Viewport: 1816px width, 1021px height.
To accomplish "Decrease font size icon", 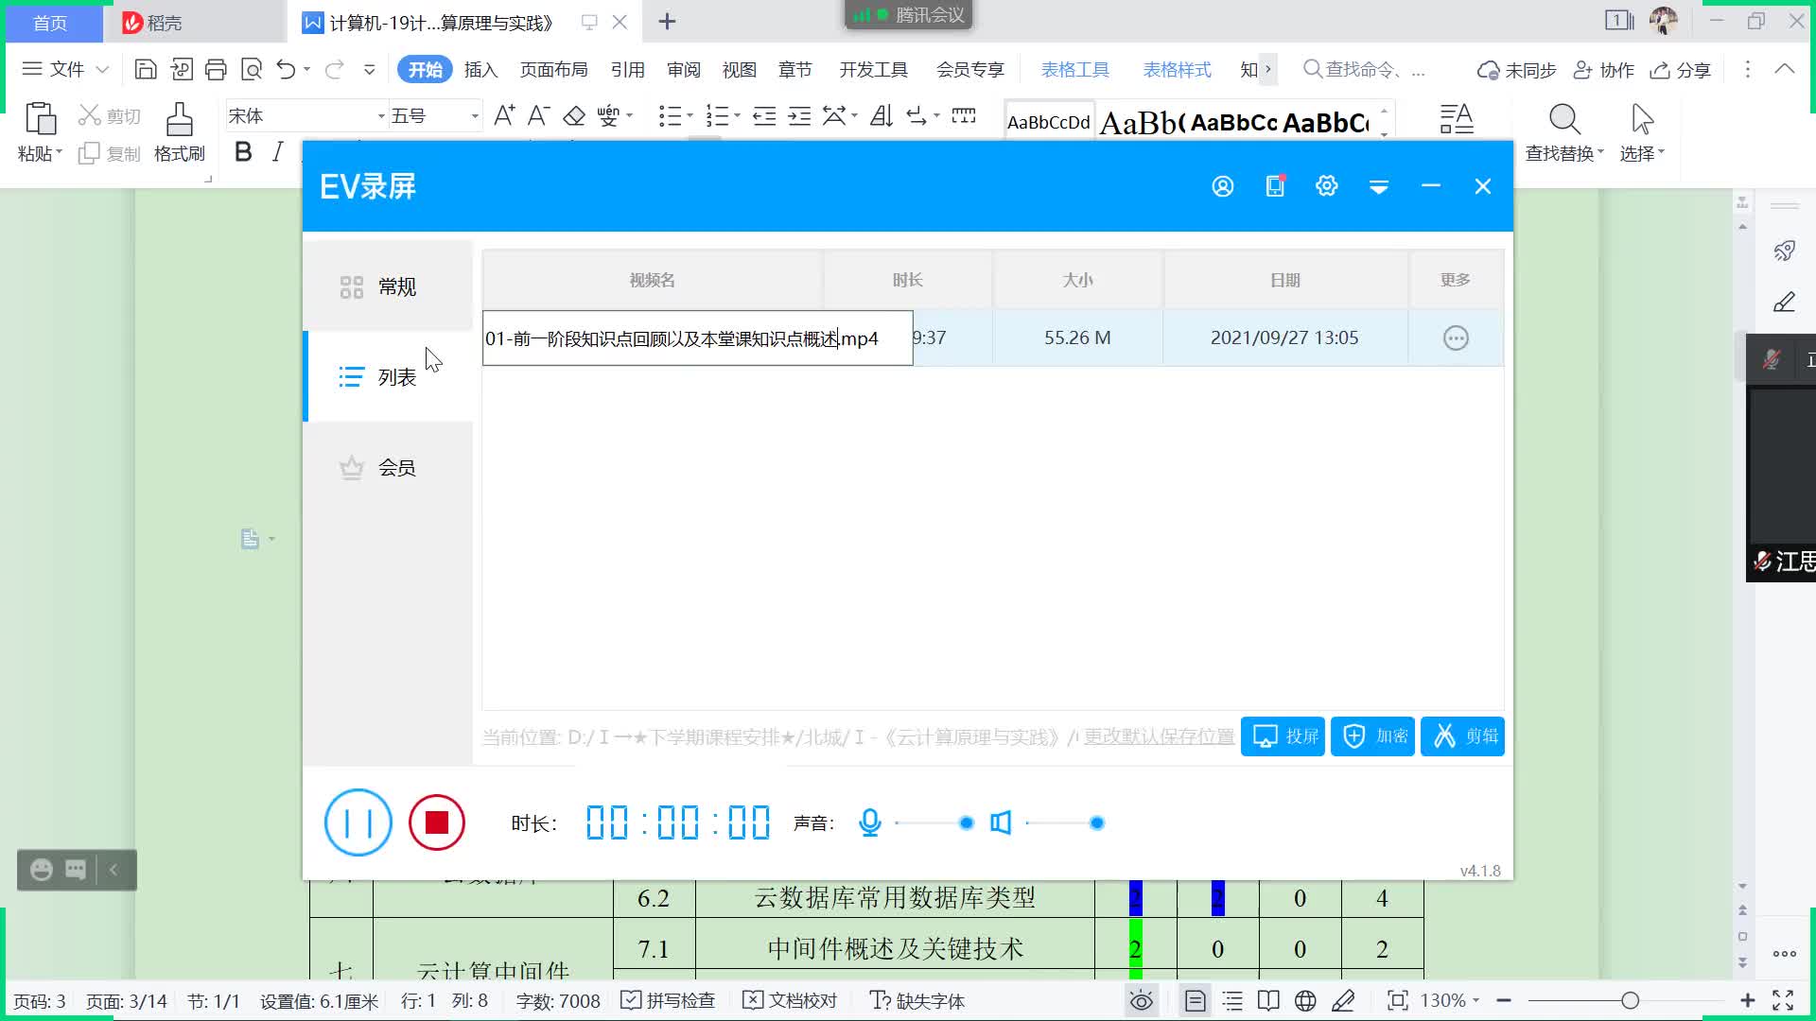I will tap(539, 115).
